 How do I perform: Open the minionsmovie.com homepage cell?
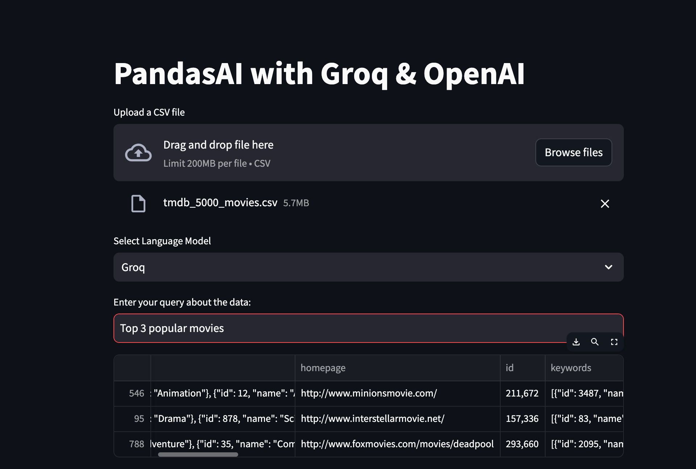[369, 393]
